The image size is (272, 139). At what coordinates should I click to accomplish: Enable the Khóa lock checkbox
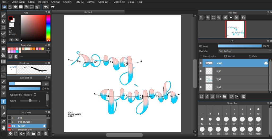pos(250,56)
